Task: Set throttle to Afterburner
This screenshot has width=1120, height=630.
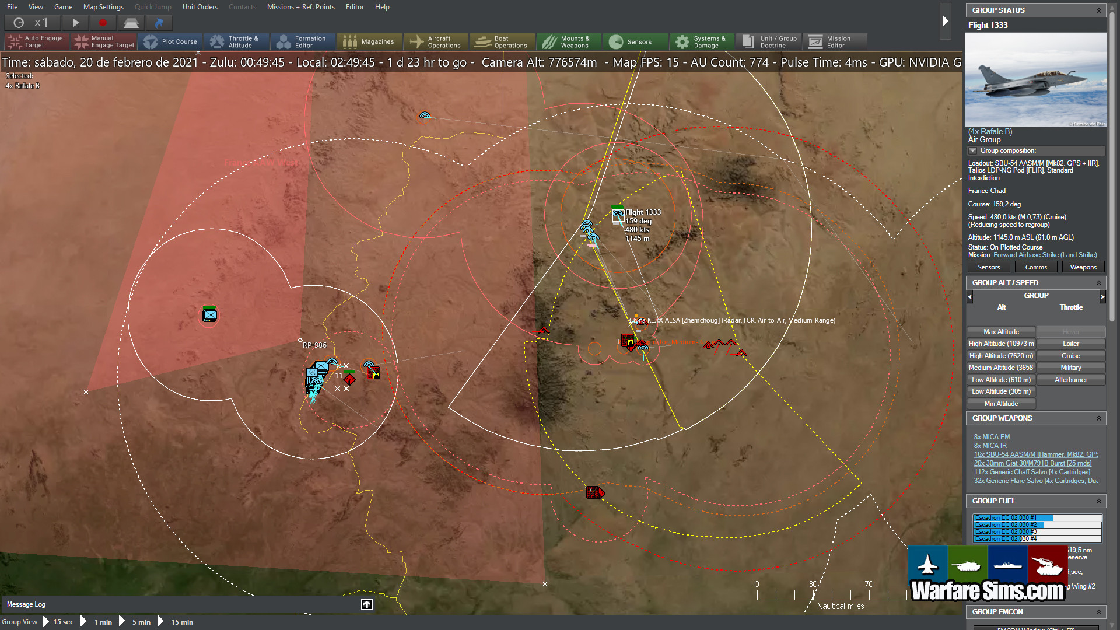Action: tap(1071, 379)
